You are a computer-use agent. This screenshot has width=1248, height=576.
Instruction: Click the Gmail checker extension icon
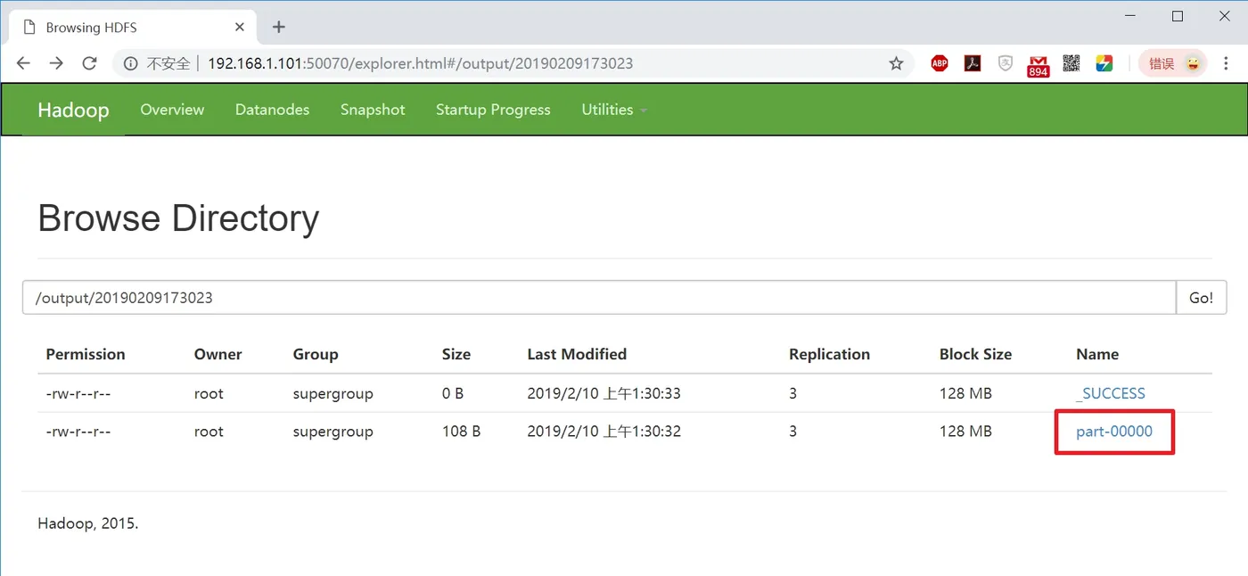(x=1039, y=64)
